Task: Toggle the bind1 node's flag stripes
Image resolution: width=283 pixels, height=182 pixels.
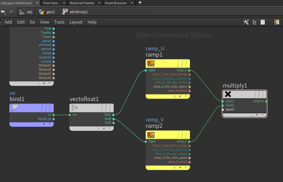Action: (46, 108)
